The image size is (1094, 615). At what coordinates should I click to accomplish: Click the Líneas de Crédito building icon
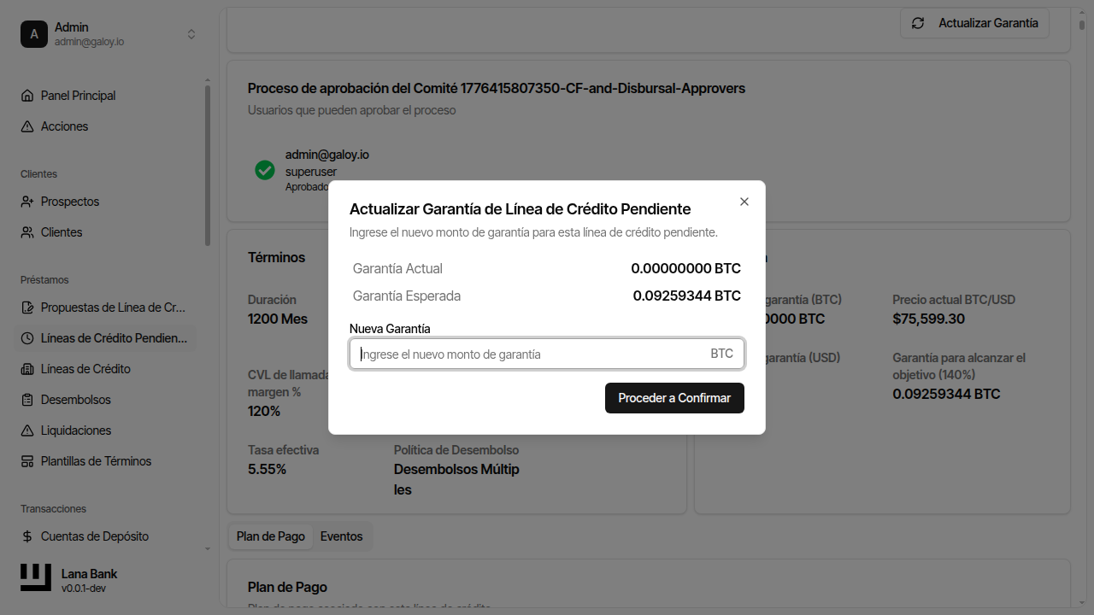click(x=27, y=369)
